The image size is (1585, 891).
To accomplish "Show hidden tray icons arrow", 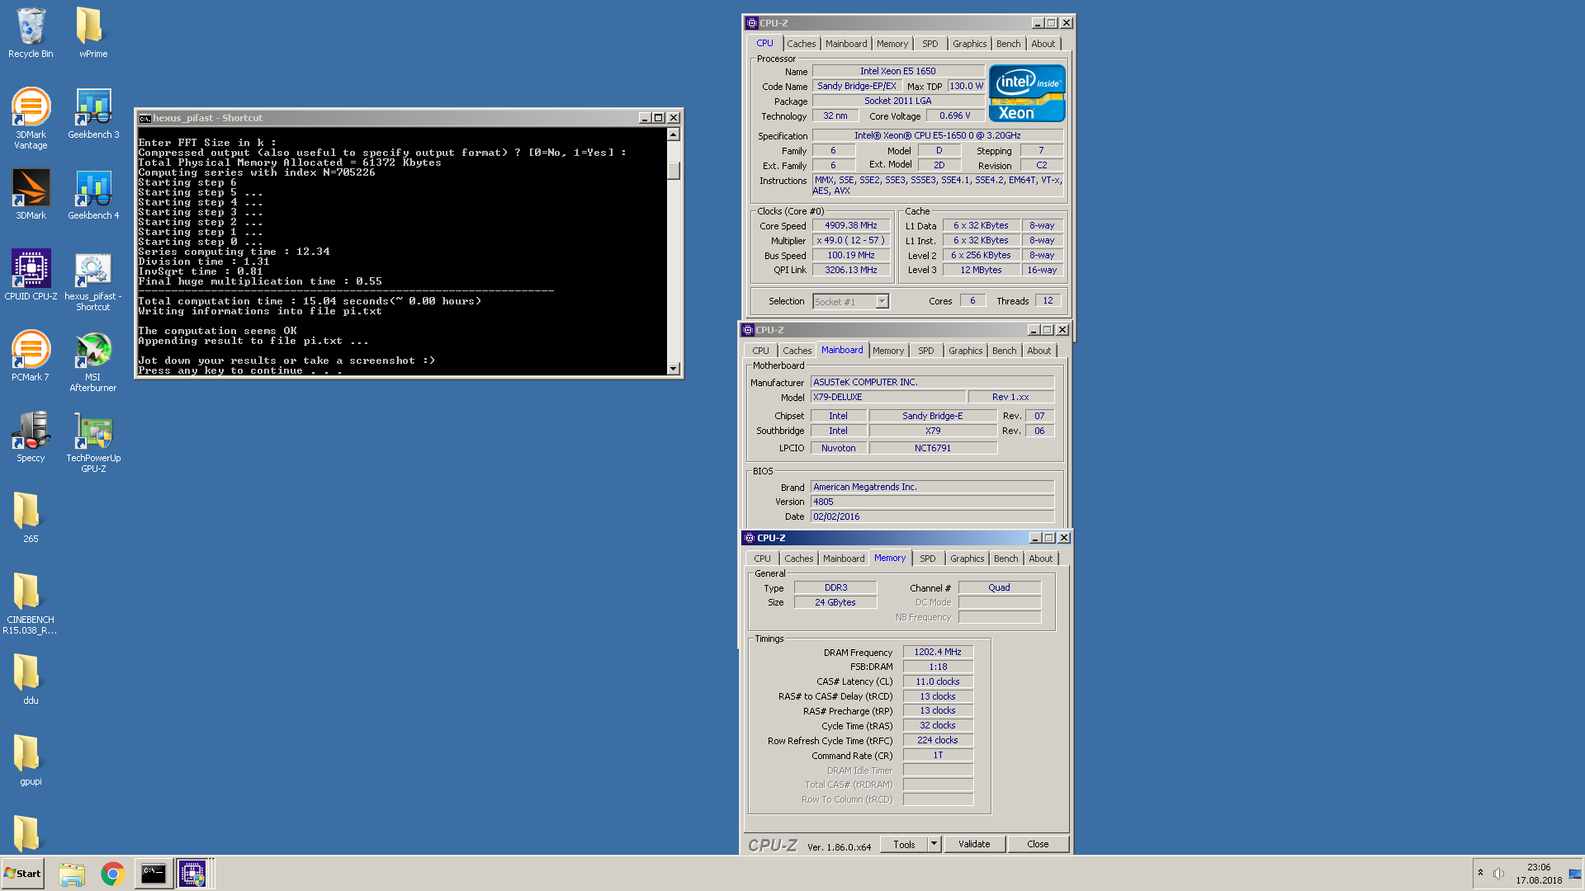I will (1480, 873).
